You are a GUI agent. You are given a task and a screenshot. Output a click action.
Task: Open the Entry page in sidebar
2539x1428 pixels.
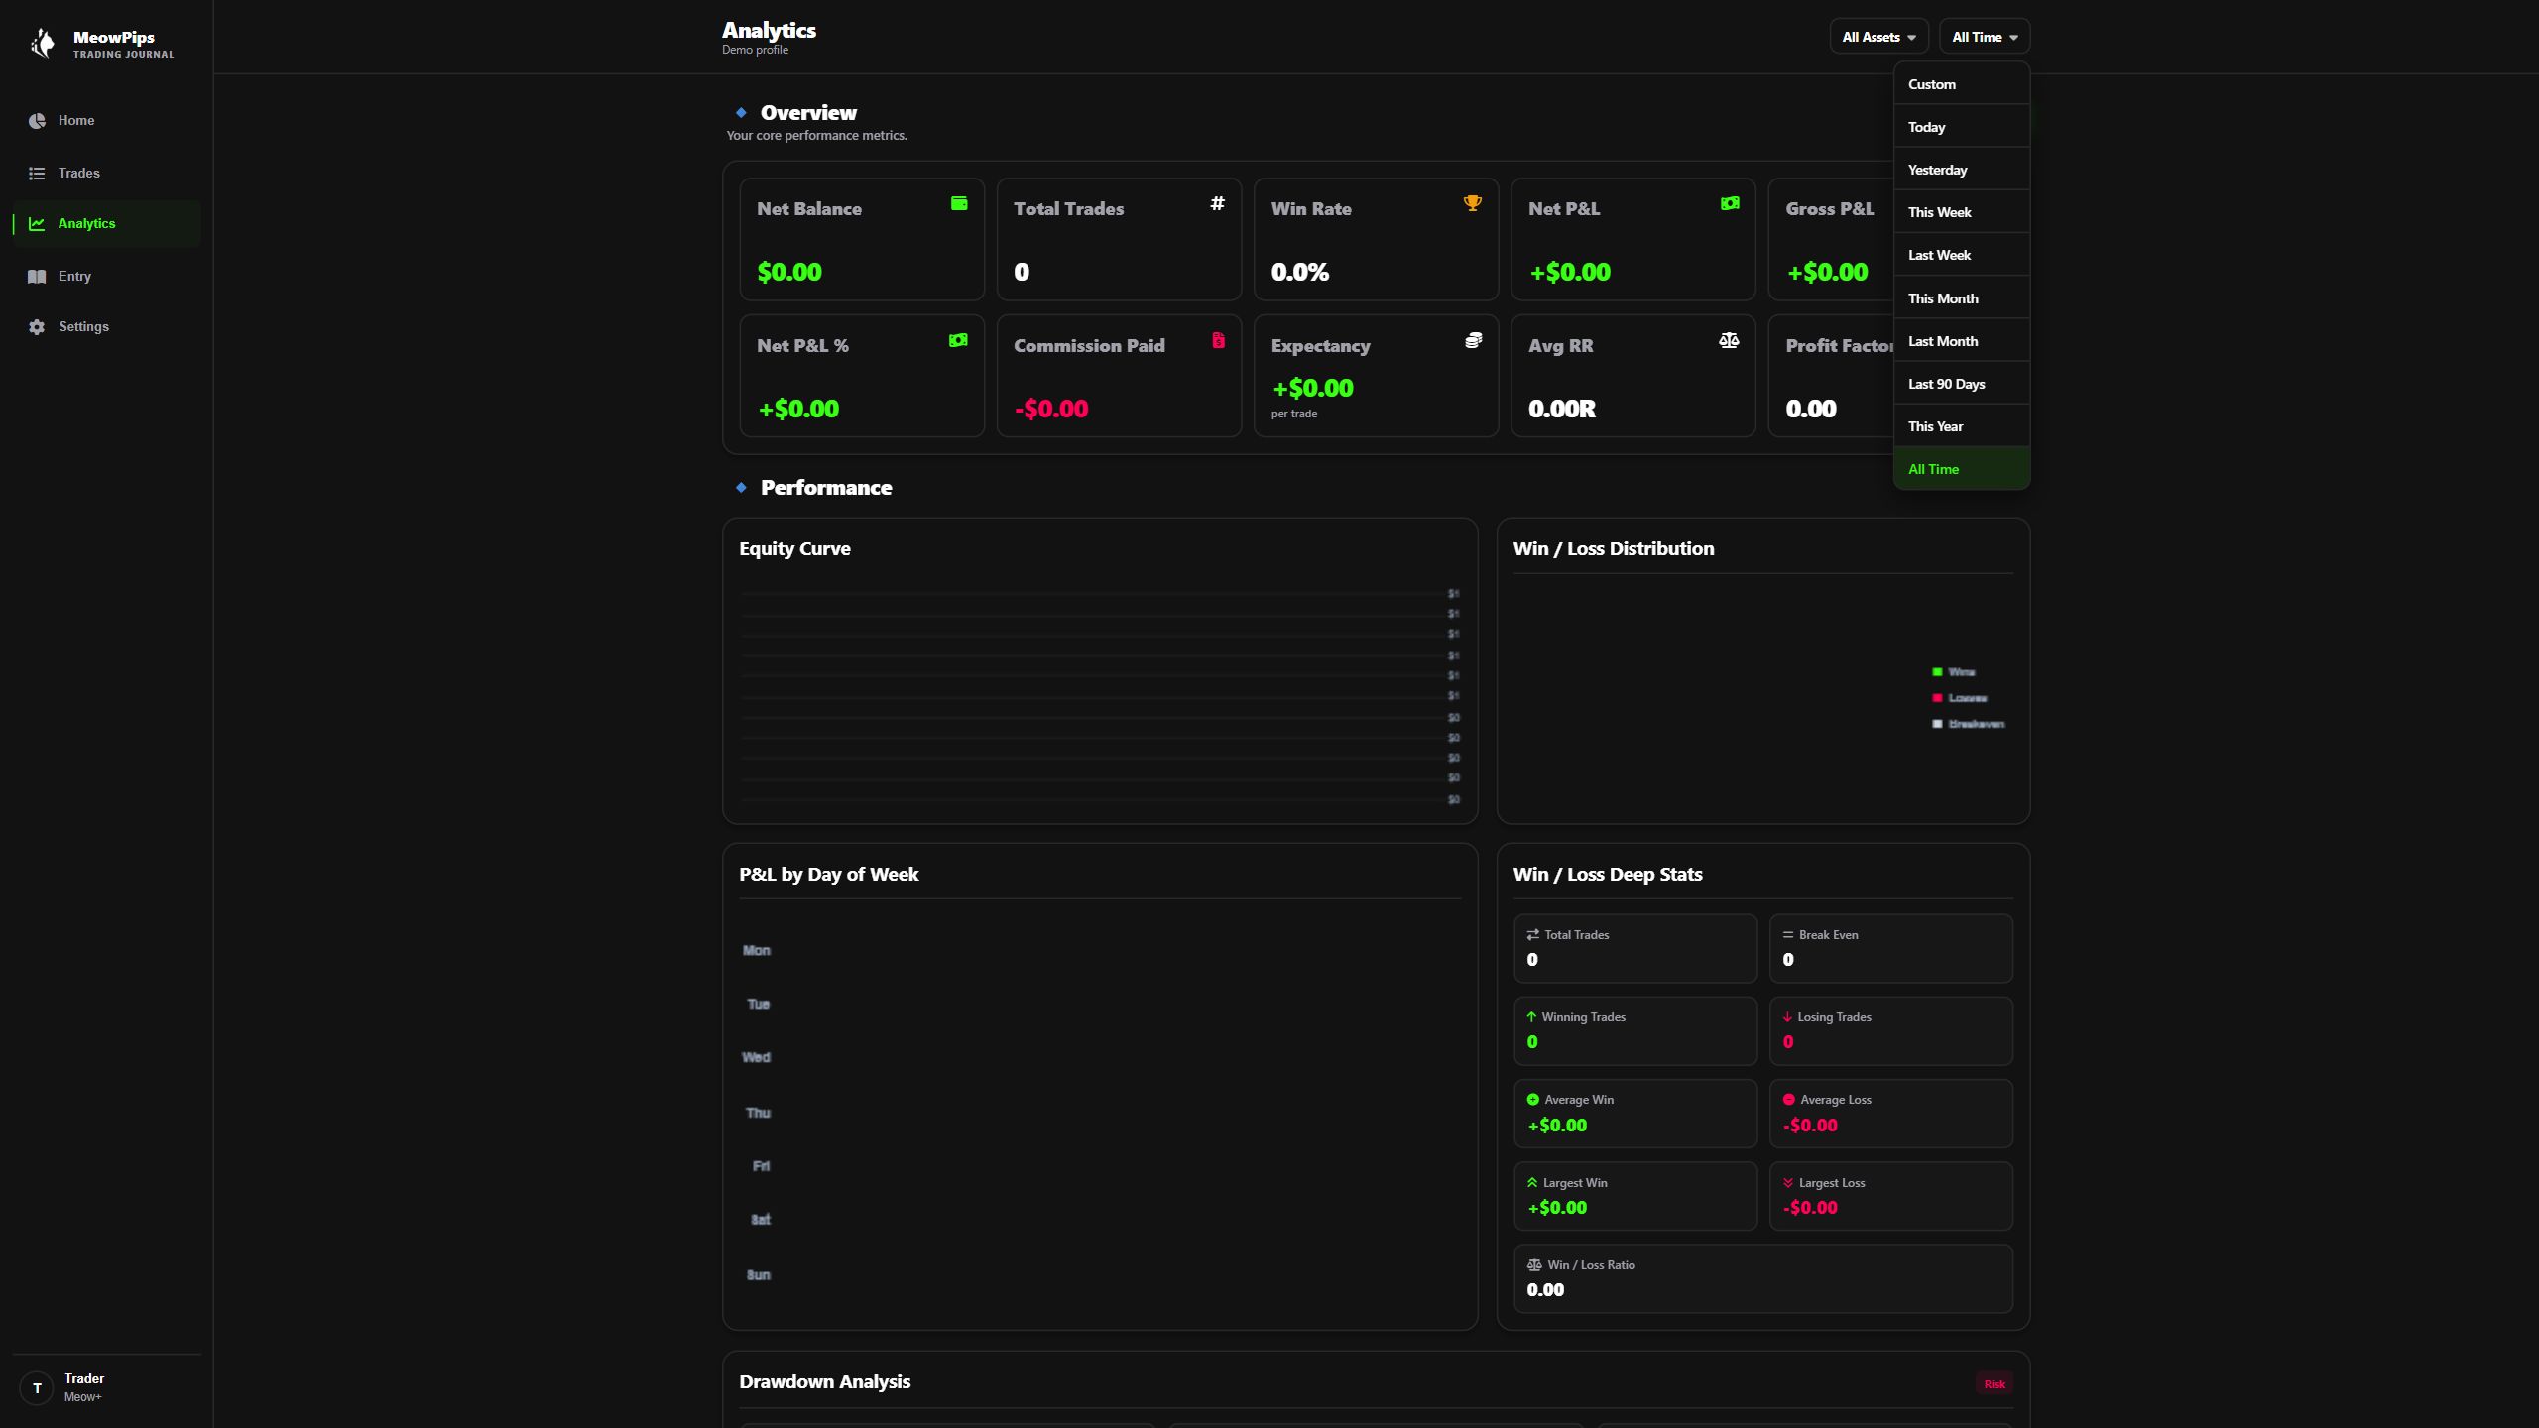pos(107,277)
